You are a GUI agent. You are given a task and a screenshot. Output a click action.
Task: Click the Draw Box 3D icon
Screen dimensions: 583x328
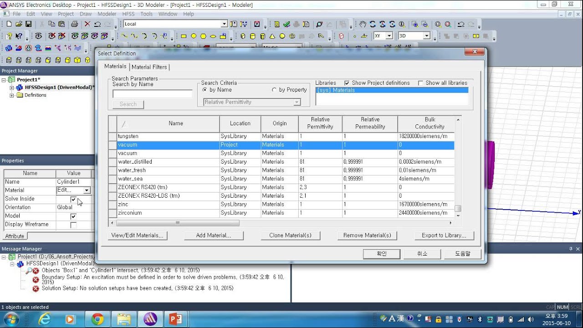243,36
